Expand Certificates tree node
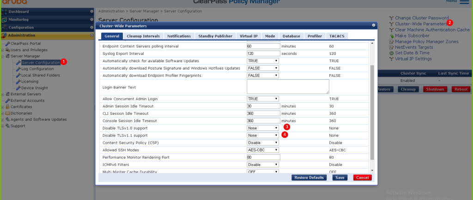Screen dimensions: 473x200 click(x=2, y=107)
